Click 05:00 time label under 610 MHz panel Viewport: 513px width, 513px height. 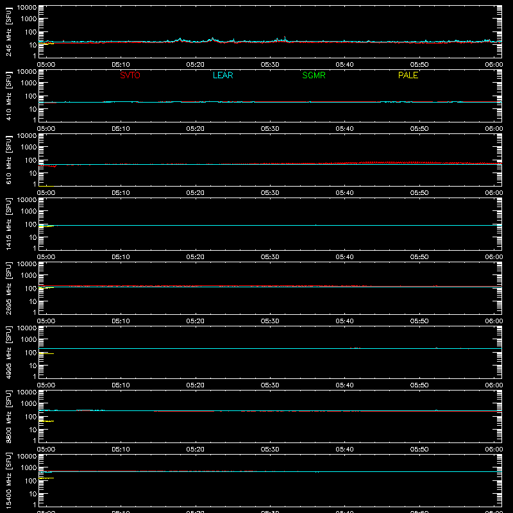(x=46, y=193)
